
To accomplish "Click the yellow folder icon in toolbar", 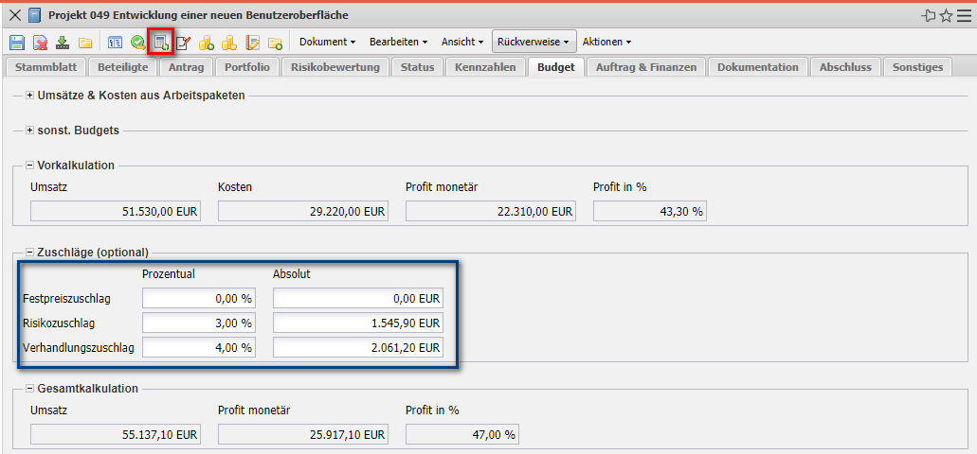I will (85, 43).
